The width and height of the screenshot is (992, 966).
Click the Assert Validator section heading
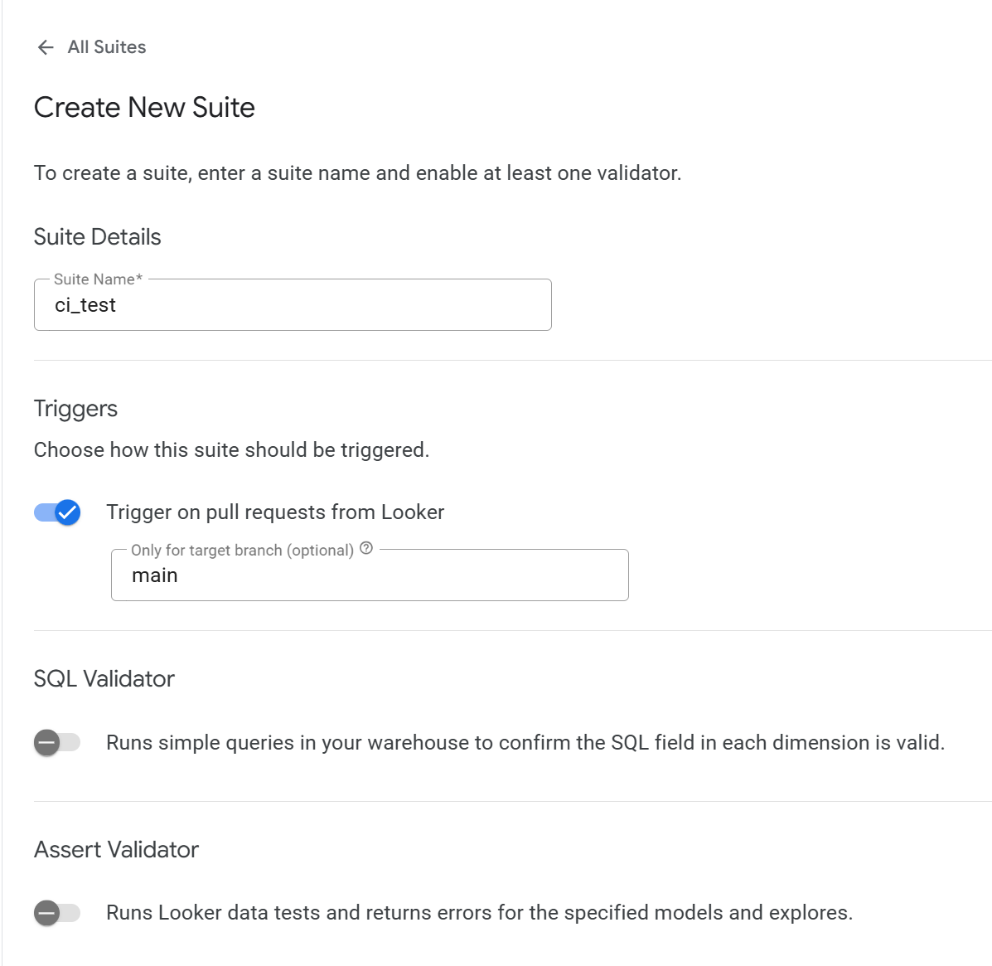(x=116, y=850)
